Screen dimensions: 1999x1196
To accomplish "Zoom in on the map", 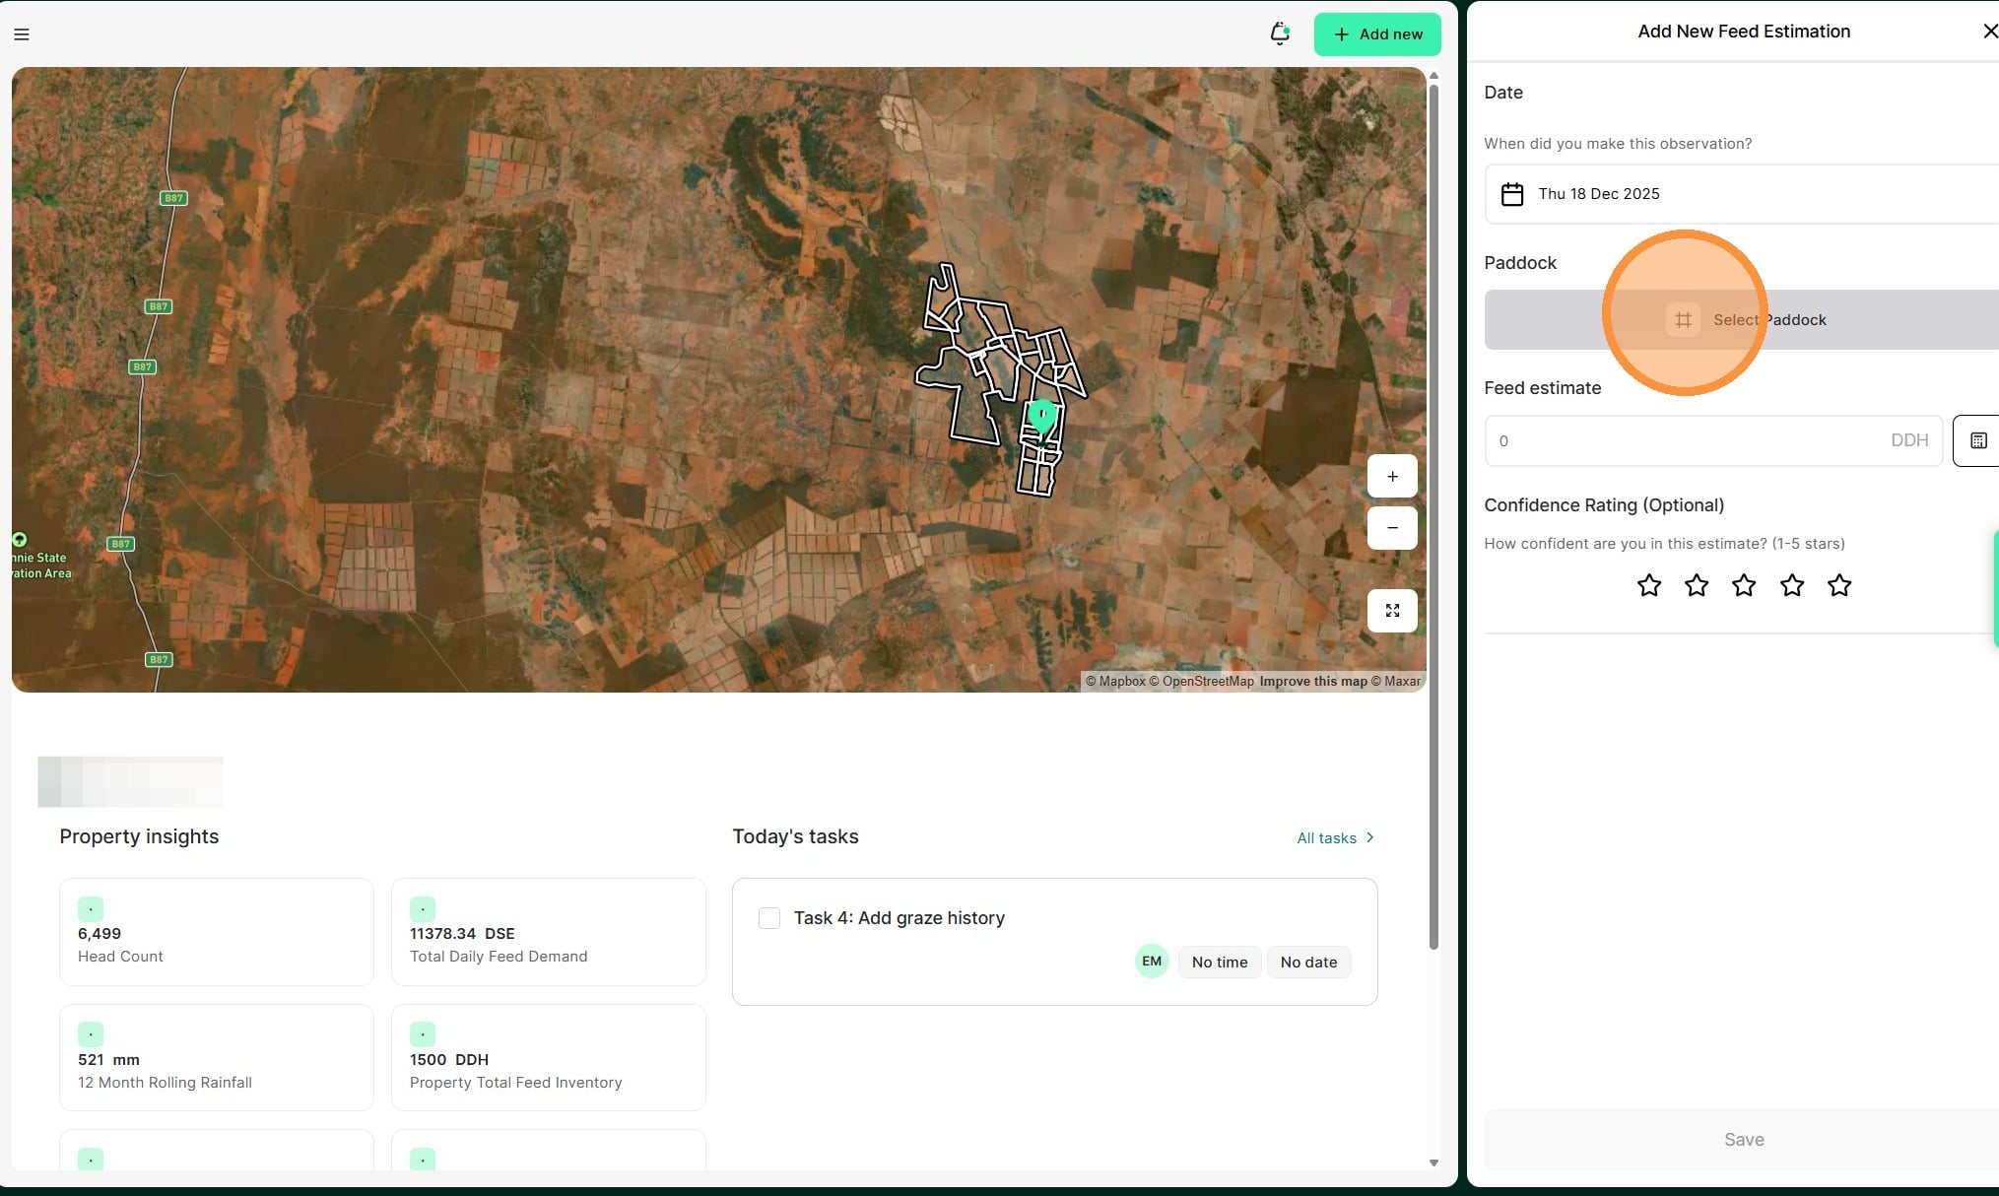I will click(x=1391, y=477).
